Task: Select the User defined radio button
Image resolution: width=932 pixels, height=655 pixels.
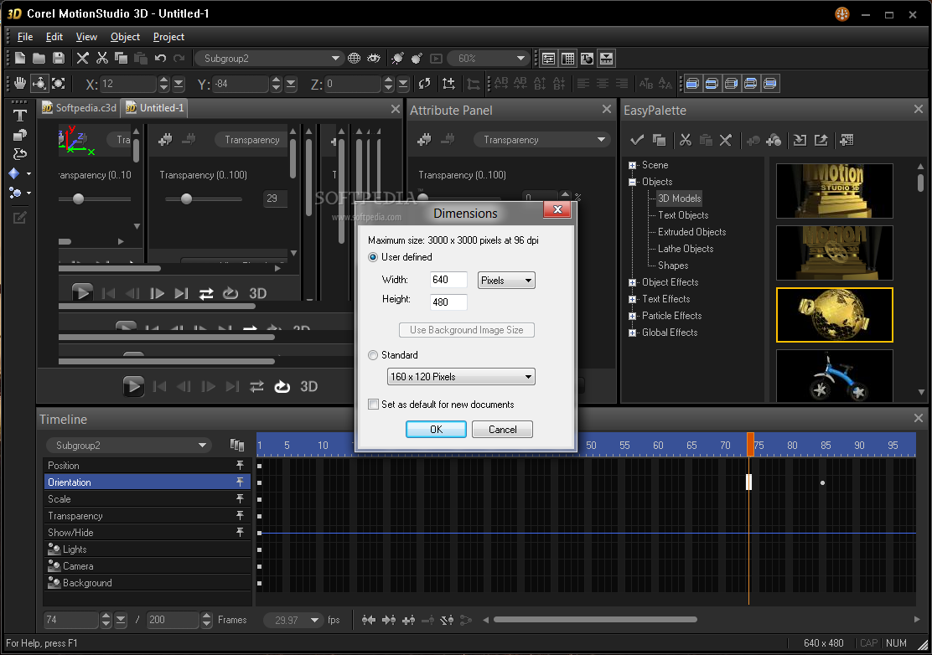Action: 373,257
